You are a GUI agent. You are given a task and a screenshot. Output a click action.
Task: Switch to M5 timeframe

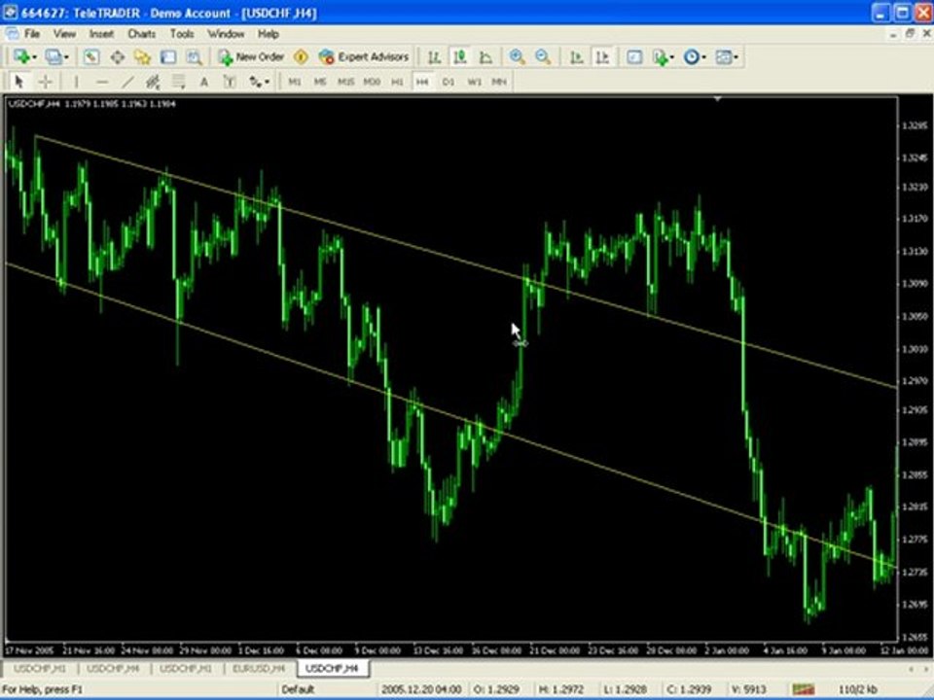[x=320, y=82]
